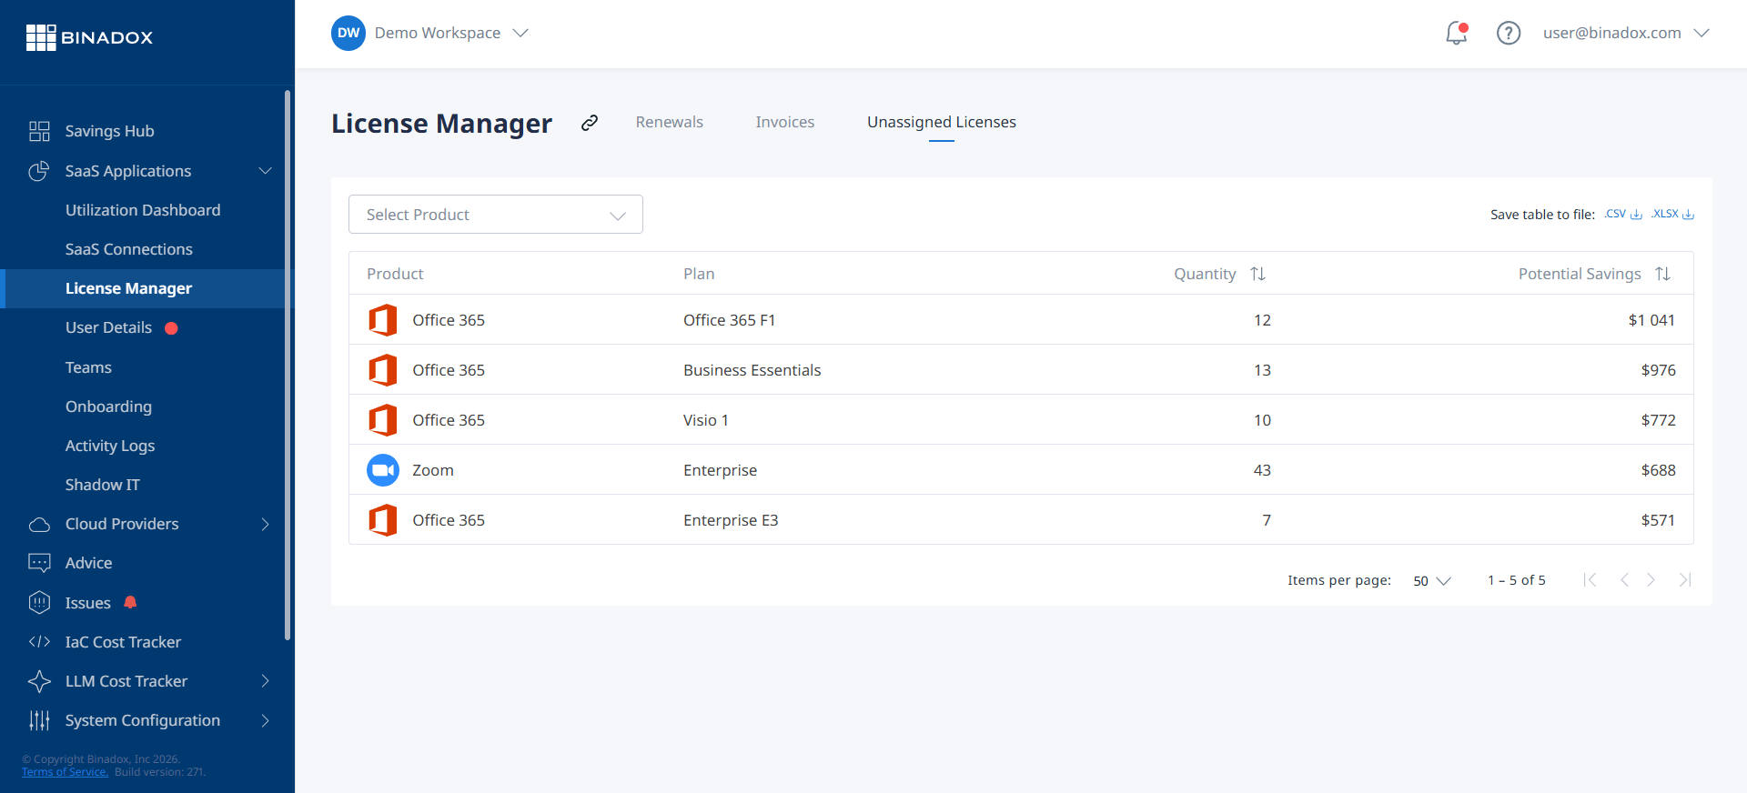Click the IaC Cost Tracker code icon
This screenshot has height=793, width=1747.
(39, 642)
